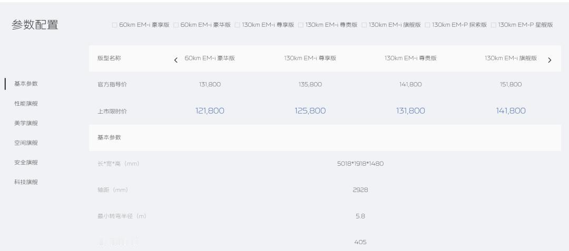Click the 60km EM-i 豪华版 column header

tap(210, 58)
